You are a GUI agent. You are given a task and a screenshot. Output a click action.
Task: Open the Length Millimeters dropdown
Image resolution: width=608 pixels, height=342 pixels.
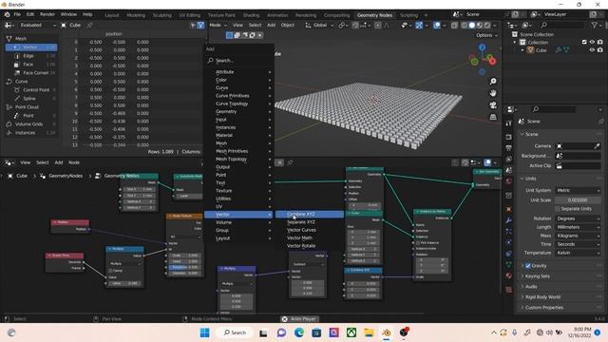point(578,227)
